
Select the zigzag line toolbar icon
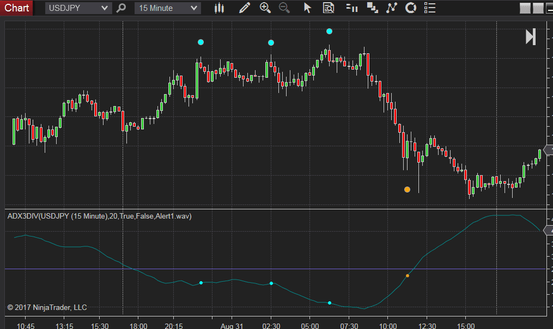coord(392,8)
